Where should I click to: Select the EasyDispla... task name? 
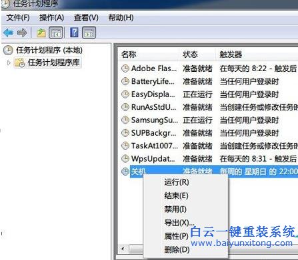click(x=153, y=94)
